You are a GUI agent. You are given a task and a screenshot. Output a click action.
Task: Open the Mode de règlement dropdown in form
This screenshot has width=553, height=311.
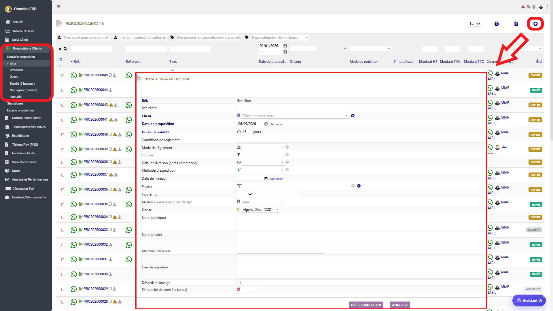263,147
